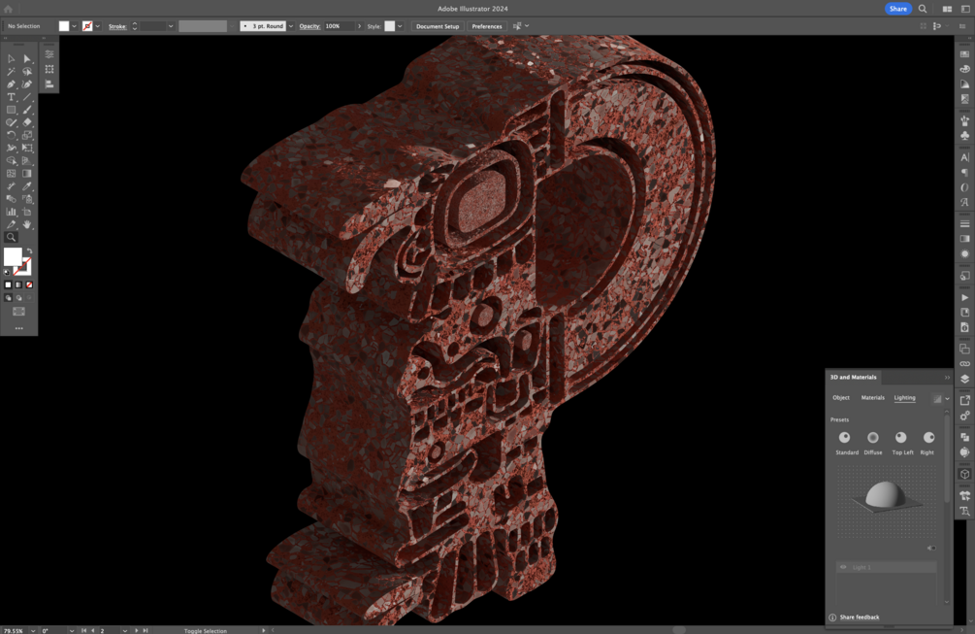The width and height of the screenshot is (975, 634).
Task: Select the Pen tool
Action: (x=12, y=84)
